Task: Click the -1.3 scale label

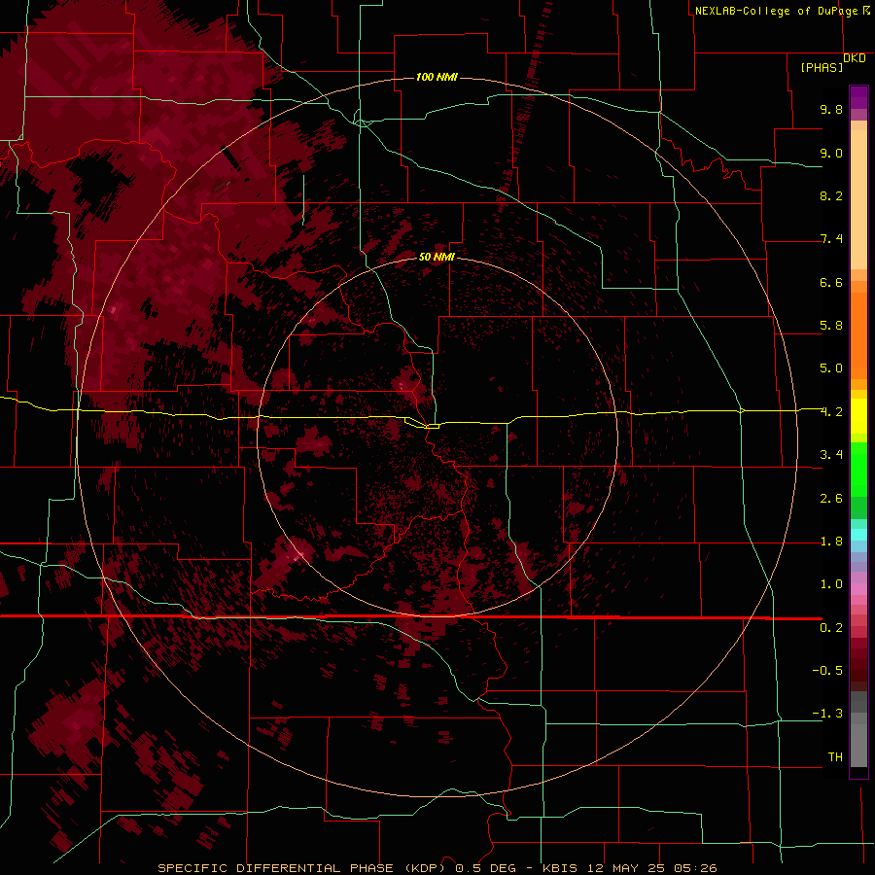Action: coord(827,714)
